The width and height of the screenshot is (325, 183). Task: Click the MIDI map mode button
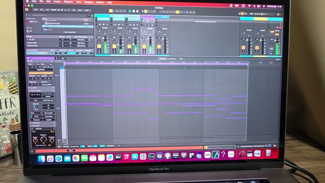tap(251, 14)
